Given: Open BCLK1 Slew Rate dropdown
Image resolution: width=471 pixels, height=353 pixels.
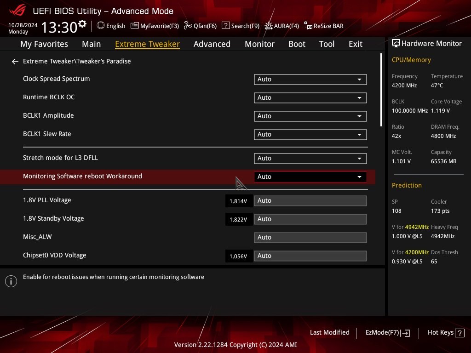Looking at the screenshot, I should pos(310,135).
